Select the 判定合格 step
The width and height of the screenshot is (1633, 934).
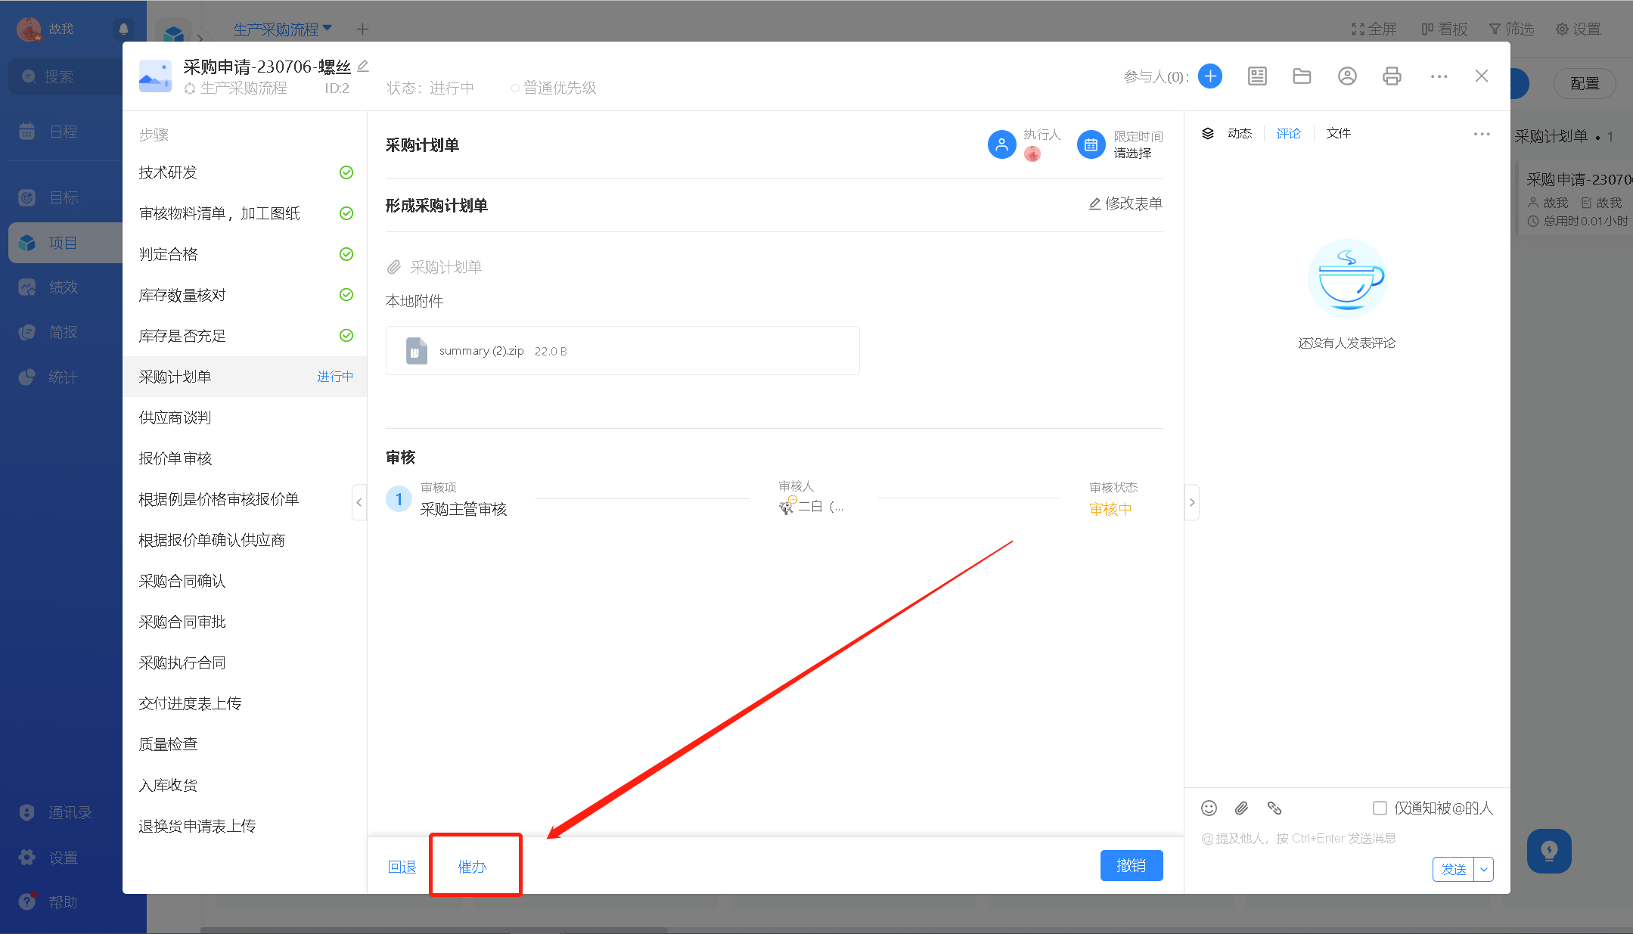244,254
